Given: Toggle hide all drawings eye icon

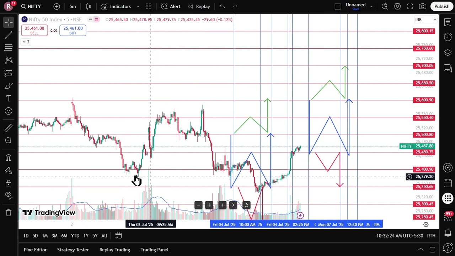Looking at the screenshot, I should (x=9, y=195).
